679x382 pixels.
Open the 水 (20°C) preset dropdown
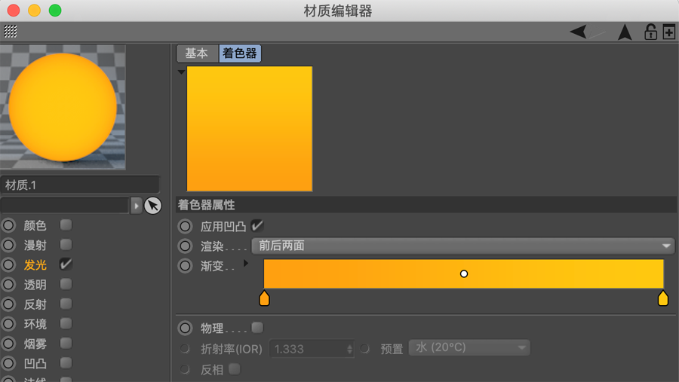pyautogui.click(x=469, y=347)
